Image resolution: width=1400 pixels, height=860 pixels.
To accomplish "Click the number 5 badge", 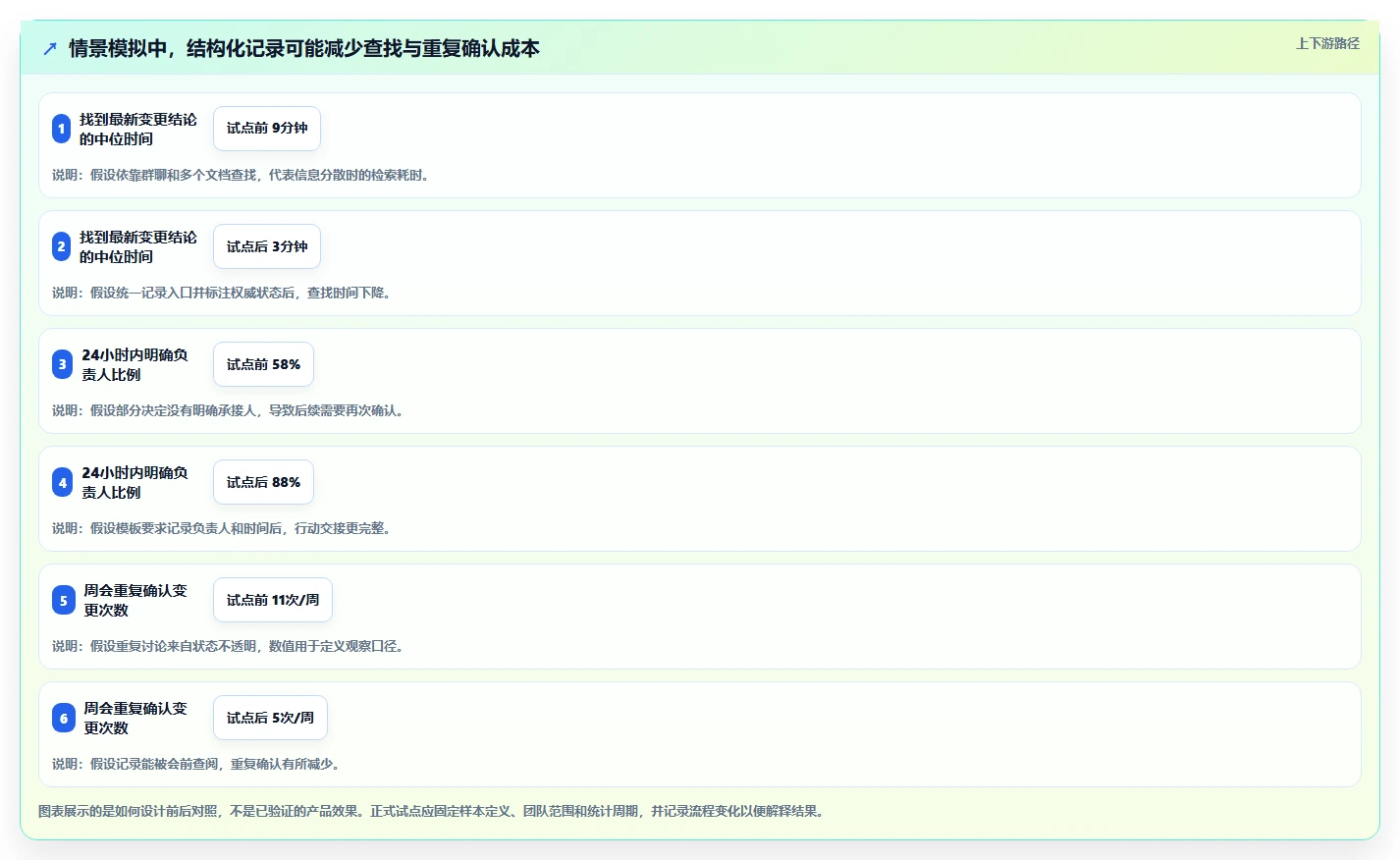I will (63, 600).
